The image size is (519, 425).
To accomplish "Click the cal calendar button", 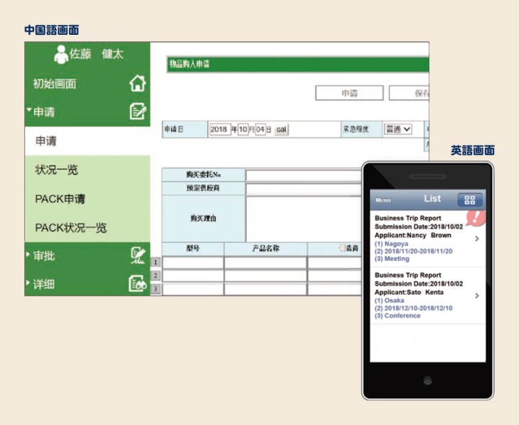I will tap(281, 129).
